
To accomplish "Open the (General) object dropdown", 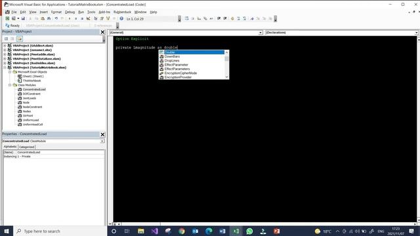I will (261, 32).
